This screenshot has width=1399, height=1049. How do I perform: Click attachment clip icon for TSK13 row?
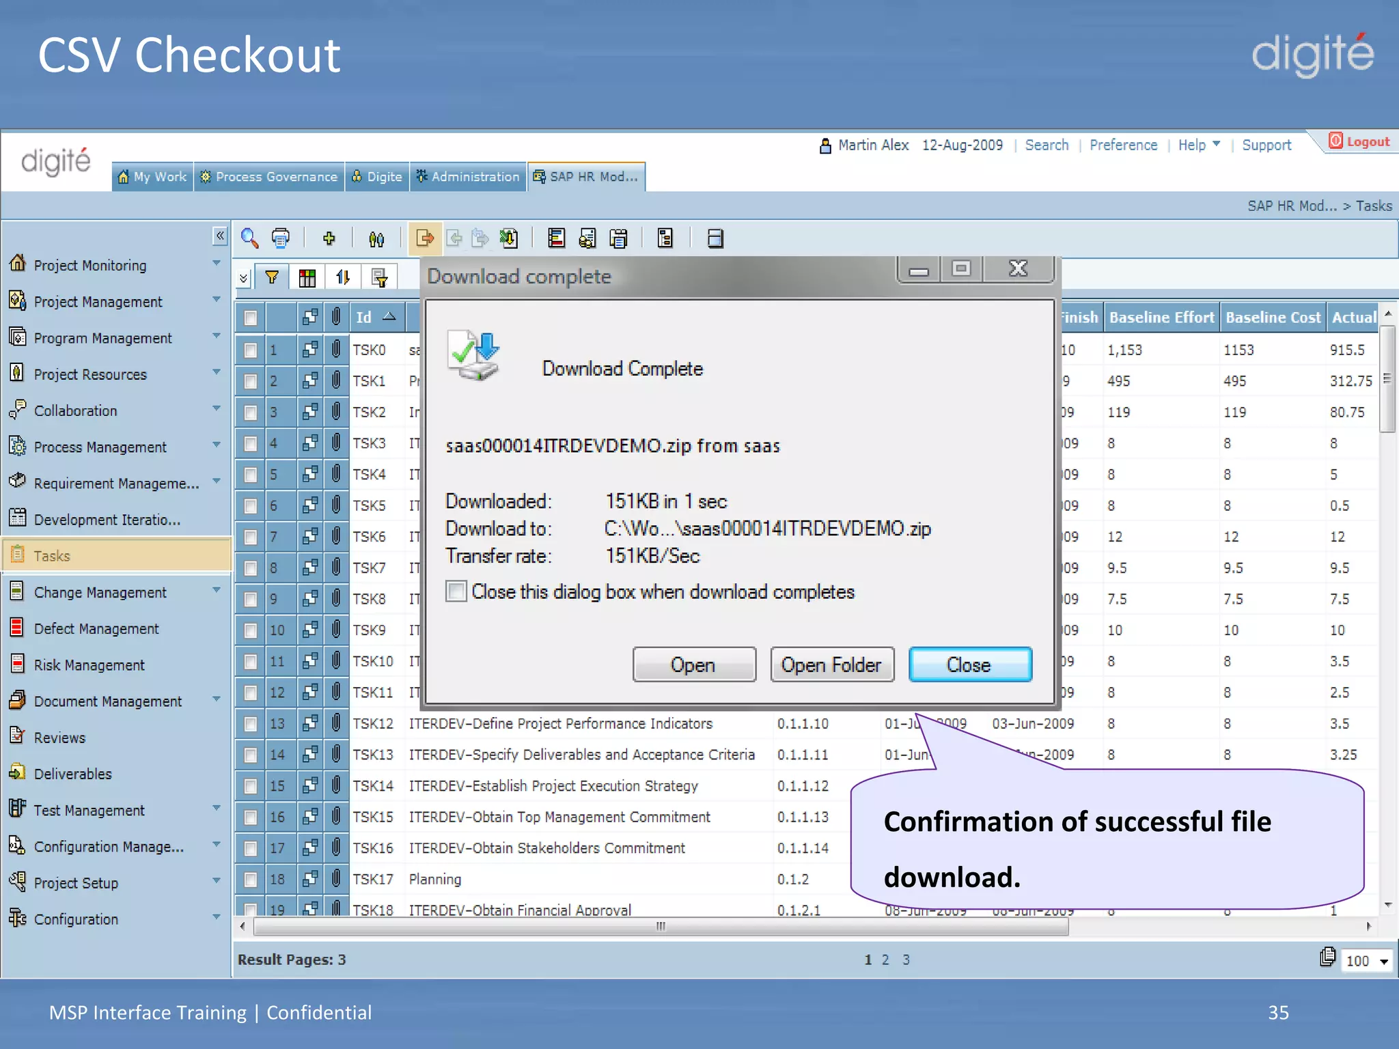[336, 754]
